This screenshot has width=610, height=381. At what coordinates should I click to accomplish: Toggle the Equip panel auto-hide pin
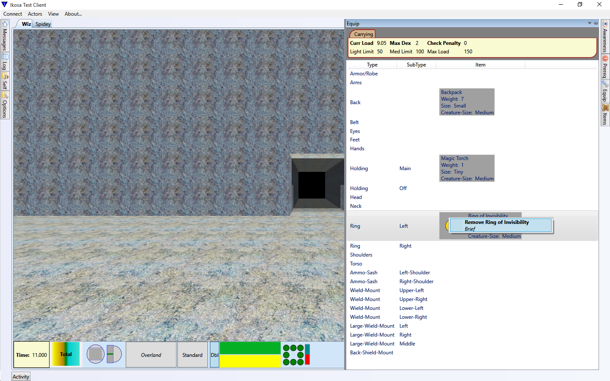tap(596, 23)
